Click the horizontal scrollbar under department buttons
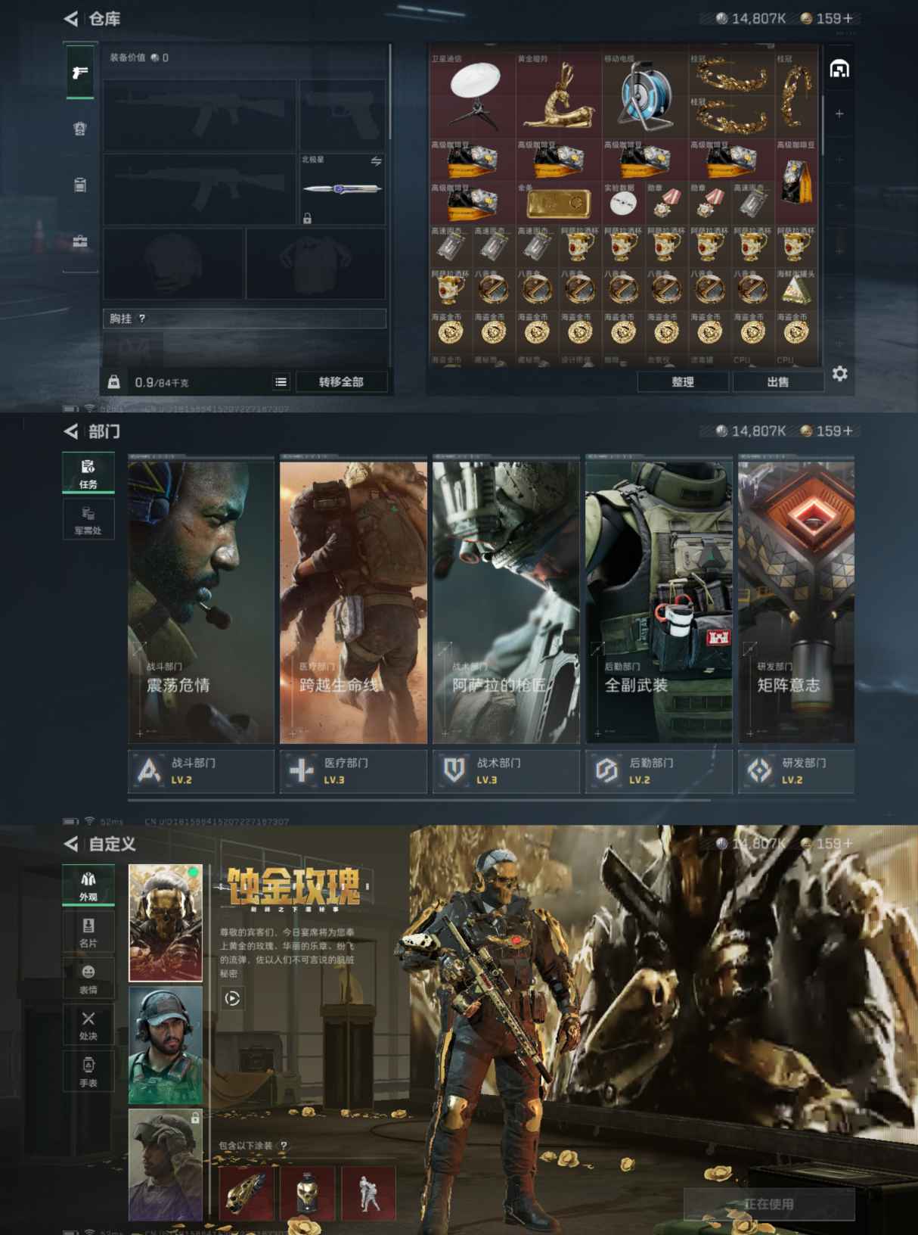Image resolution: width=918 pixels, height=1235 pixels. coord(420,800)
